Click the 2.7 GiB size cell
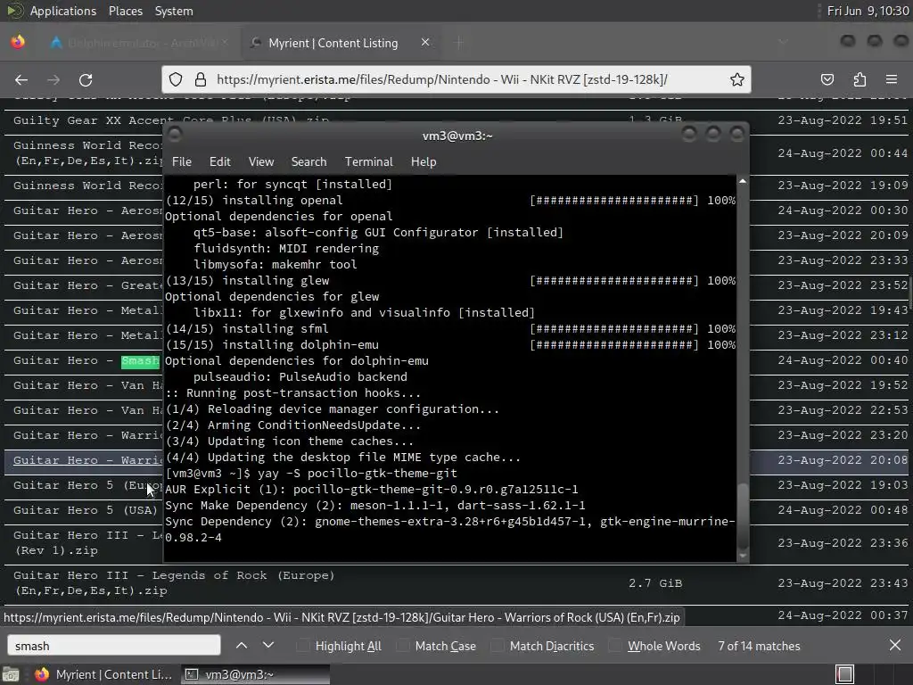This screenshot has height=685, width=913. pyautogui.click(x=655, y=583)
